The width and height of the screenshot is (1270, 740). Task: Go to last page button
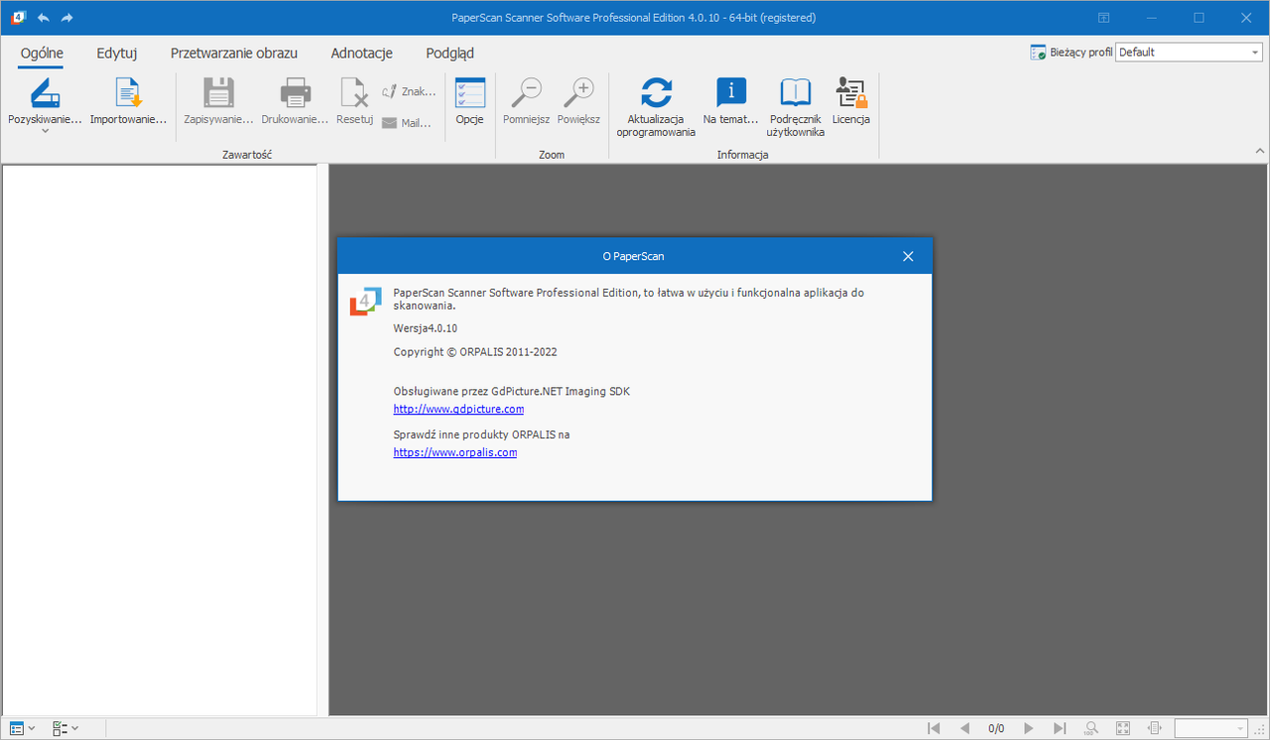(1060, 728)
